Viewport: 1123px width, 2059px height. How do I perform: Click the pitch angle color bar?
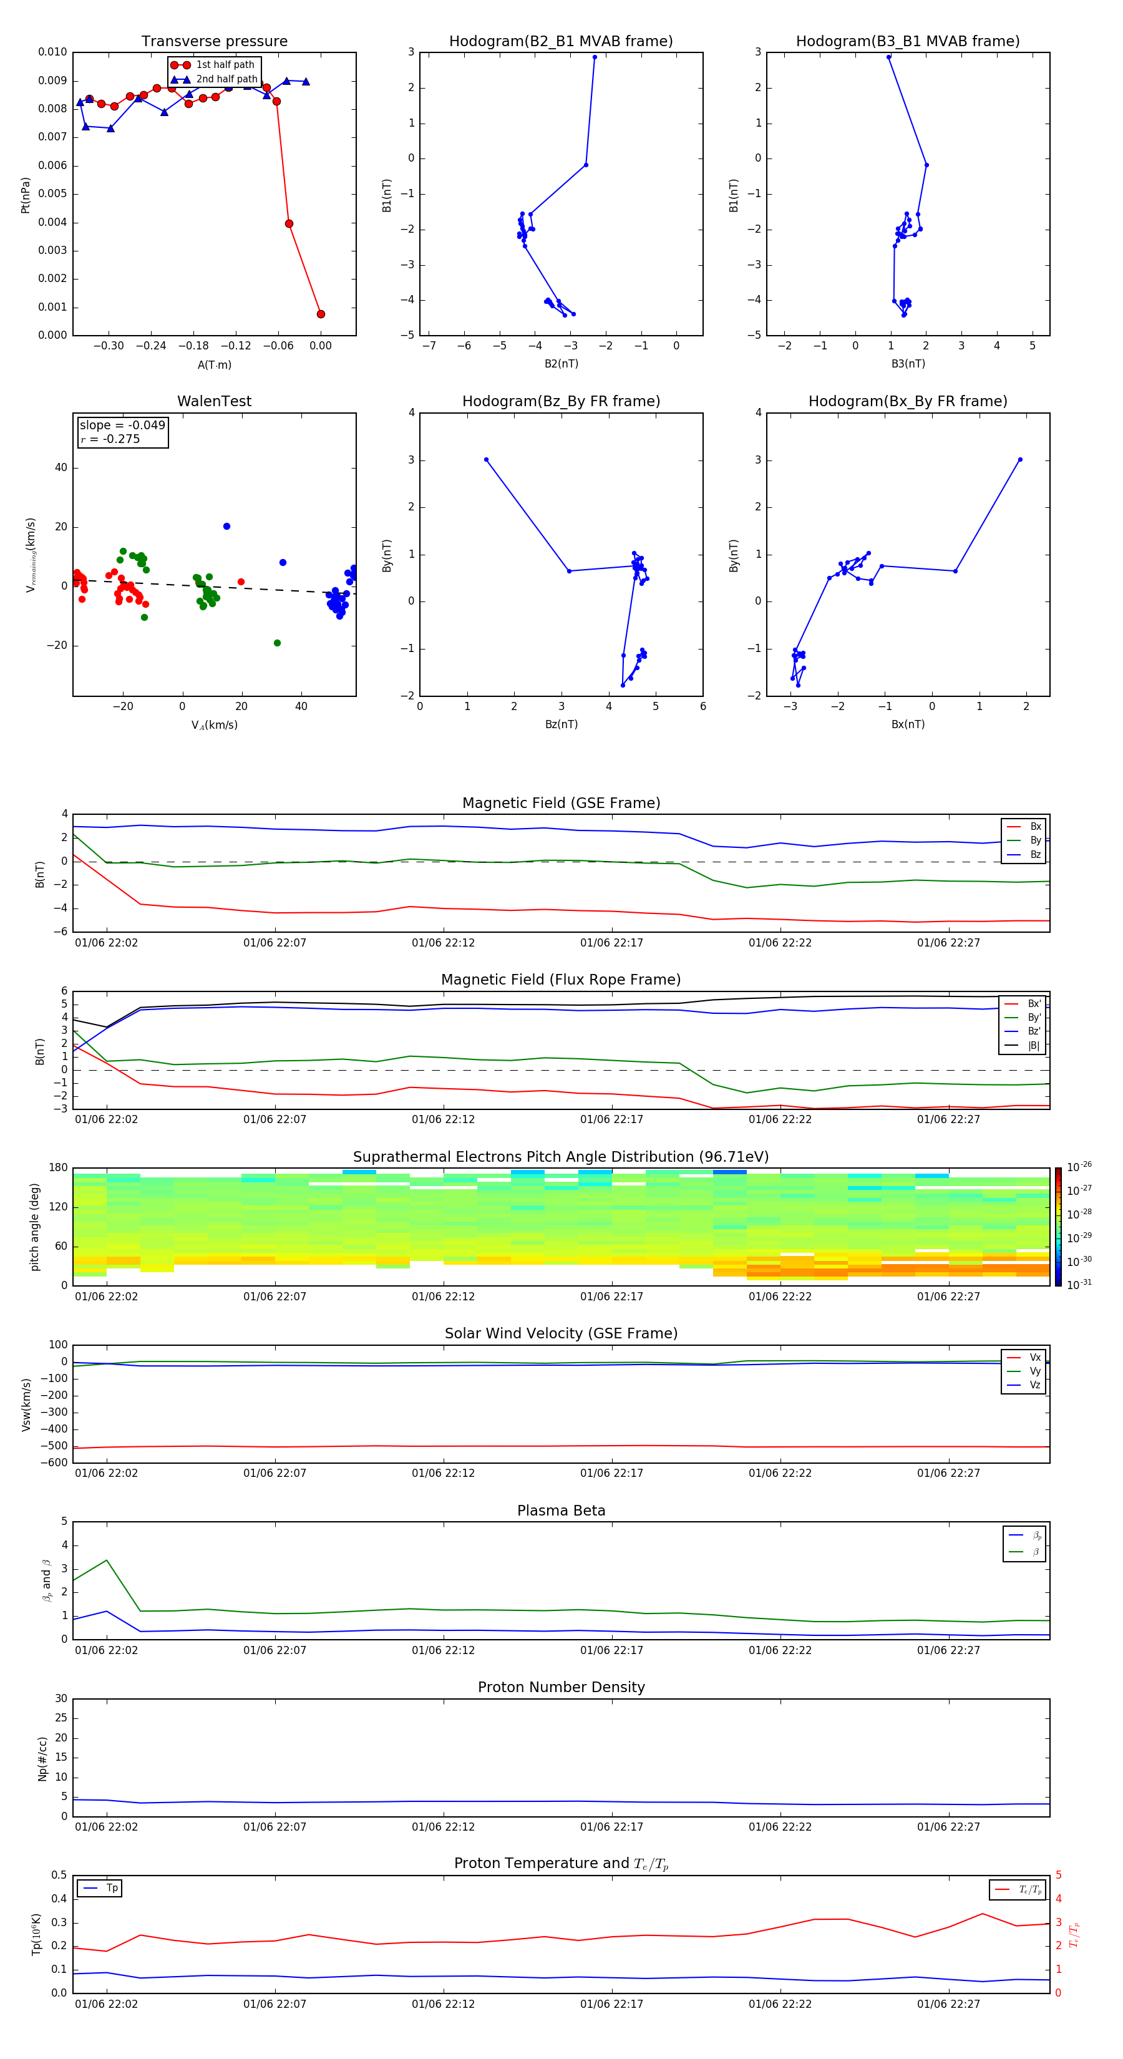(1058, 1227)
